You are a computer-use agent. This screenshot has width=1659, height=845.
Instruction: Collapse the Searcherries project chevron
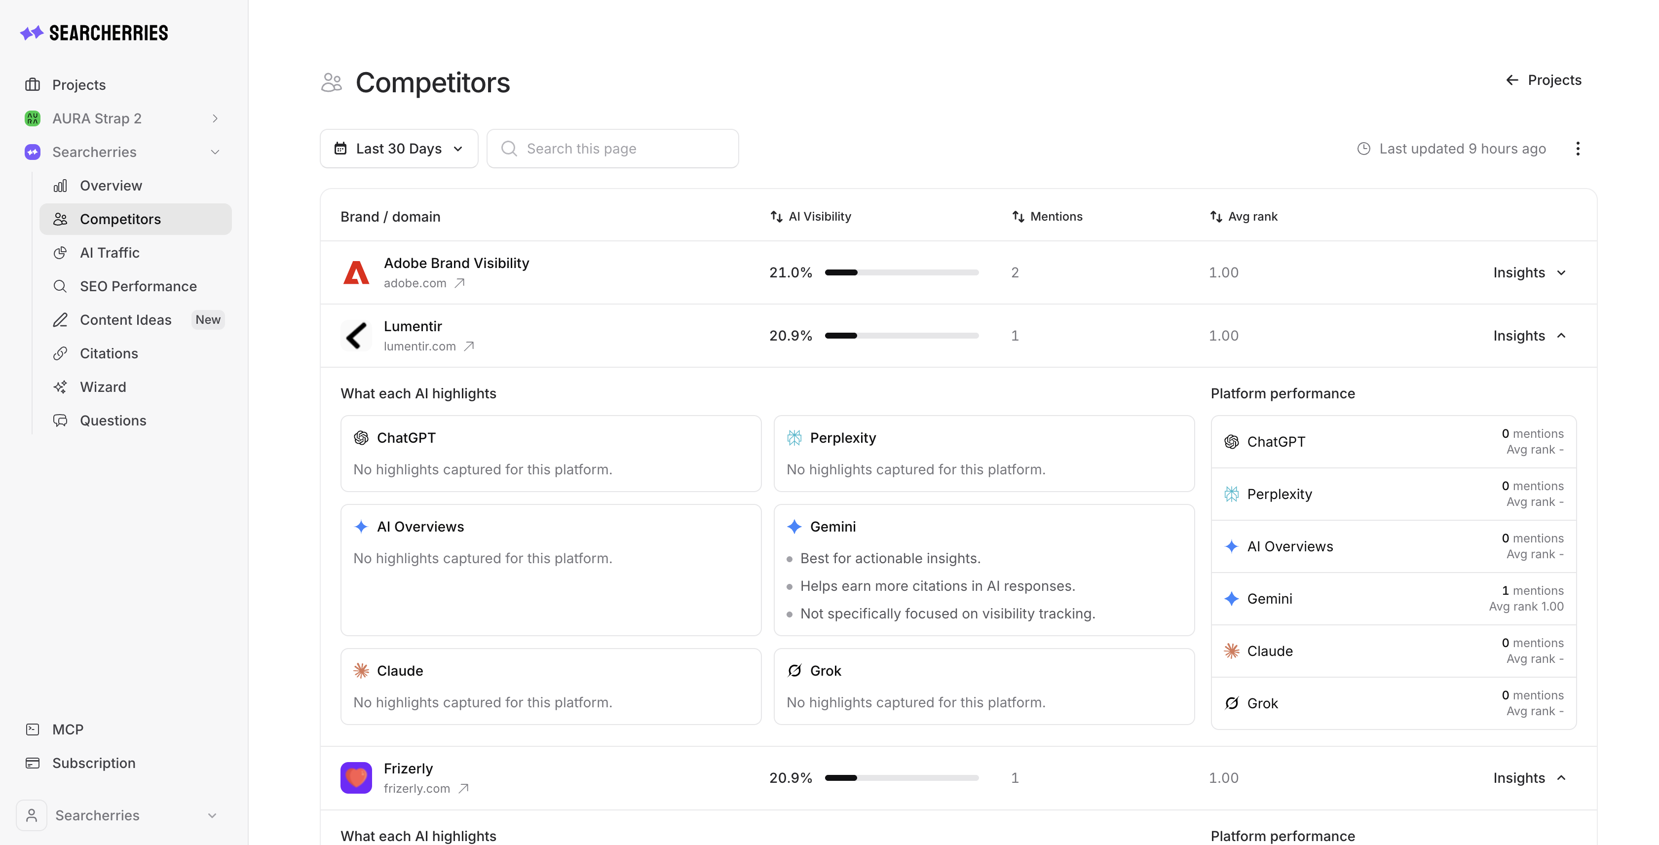[215, 152]
